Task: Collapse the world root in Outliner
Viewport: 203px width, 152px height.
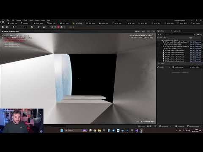Action: [x=162, y=40]
